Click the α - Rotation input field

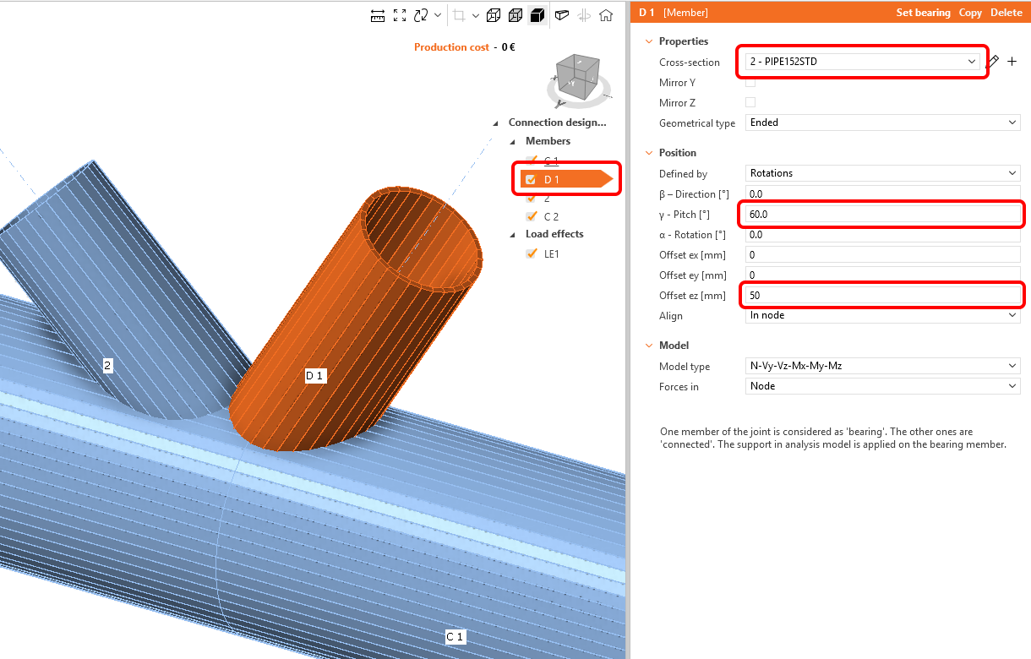[883, 235]
